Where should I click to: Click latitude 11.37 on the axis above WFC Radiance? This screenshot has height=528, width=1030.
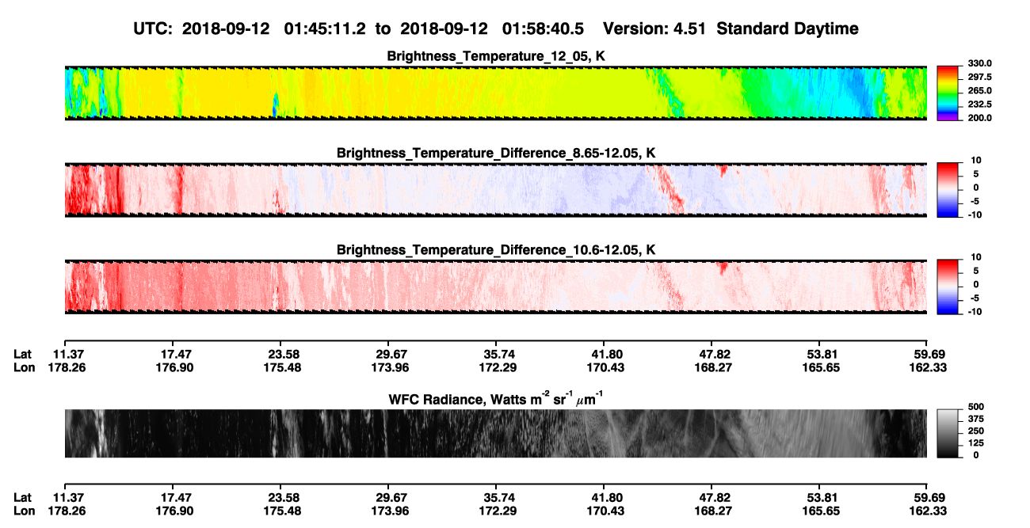pyautogui.click(x=68, y=355)
